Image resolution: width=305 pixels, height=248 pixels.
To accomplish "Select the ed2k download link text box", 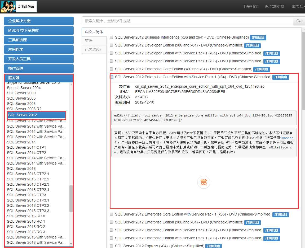I will pyautogui.click(x=204, y=118).
